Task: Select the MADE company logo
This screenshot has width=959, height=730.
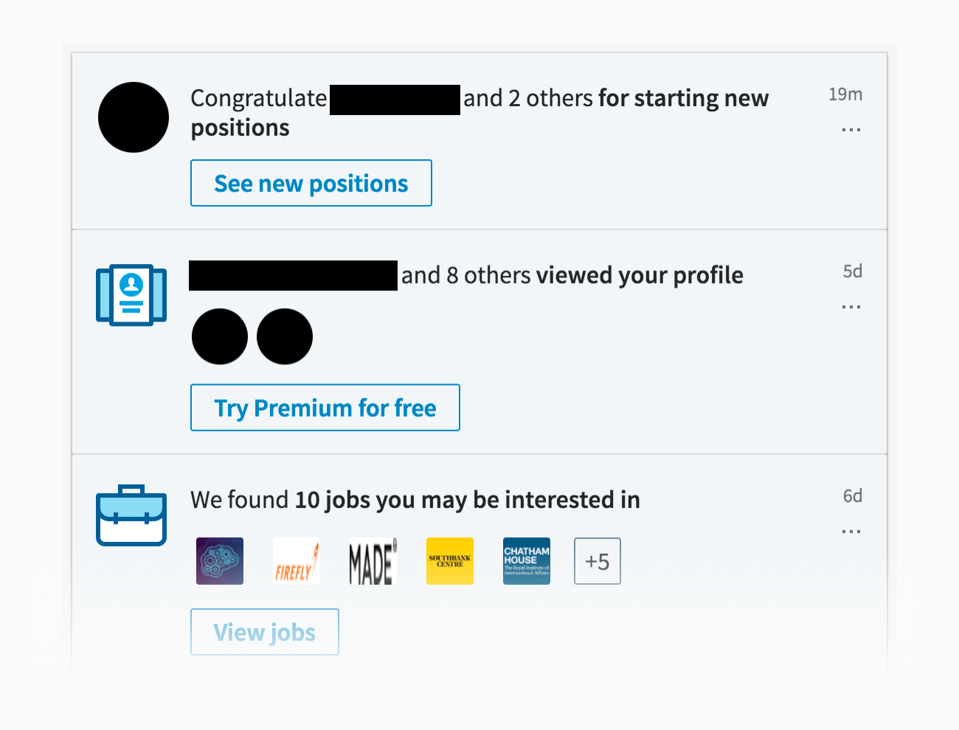Action: (x=373, y=561)
